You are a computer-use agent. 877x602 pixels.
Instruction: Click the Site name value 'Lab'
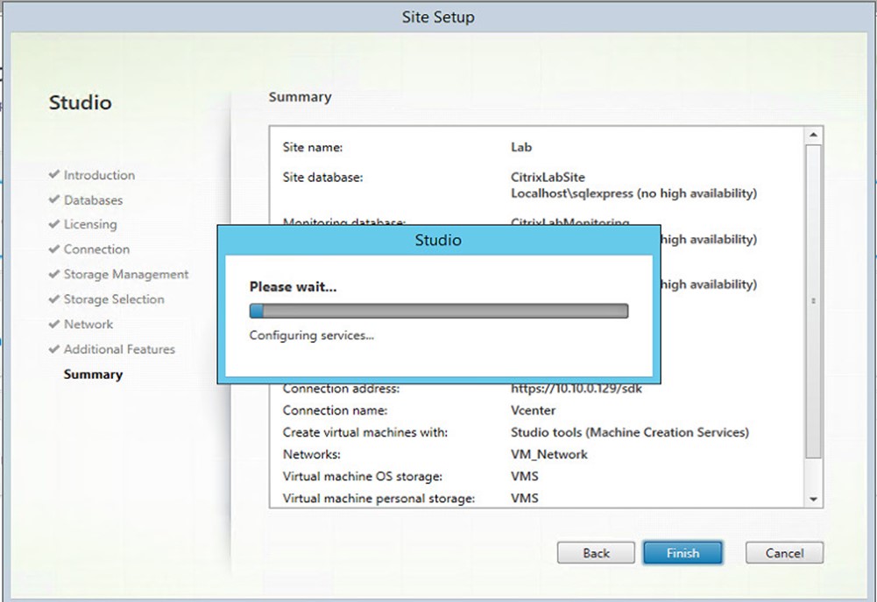[x=521, y=147]
